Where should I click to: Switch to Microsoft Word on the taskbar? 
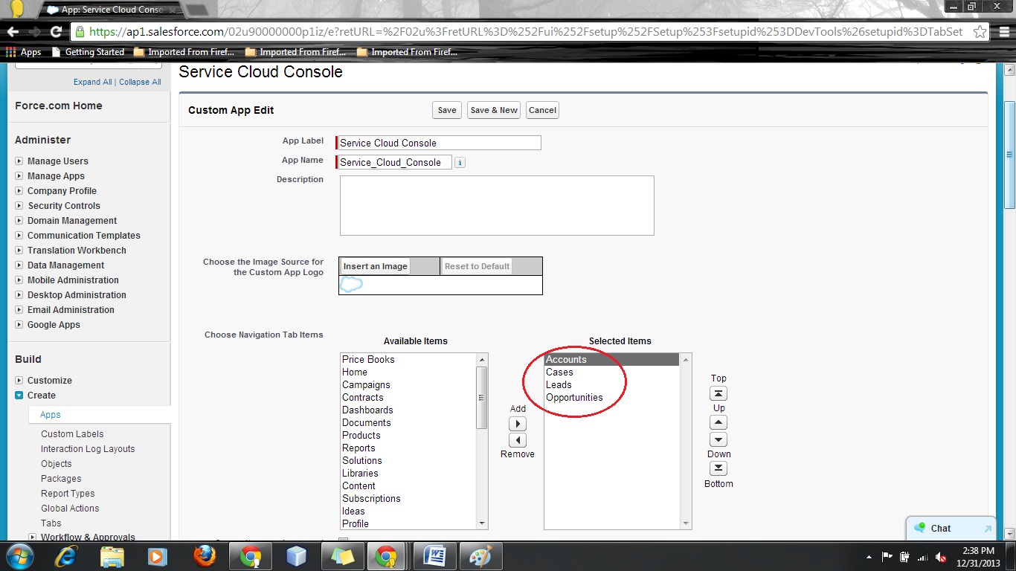click(434, 556)
